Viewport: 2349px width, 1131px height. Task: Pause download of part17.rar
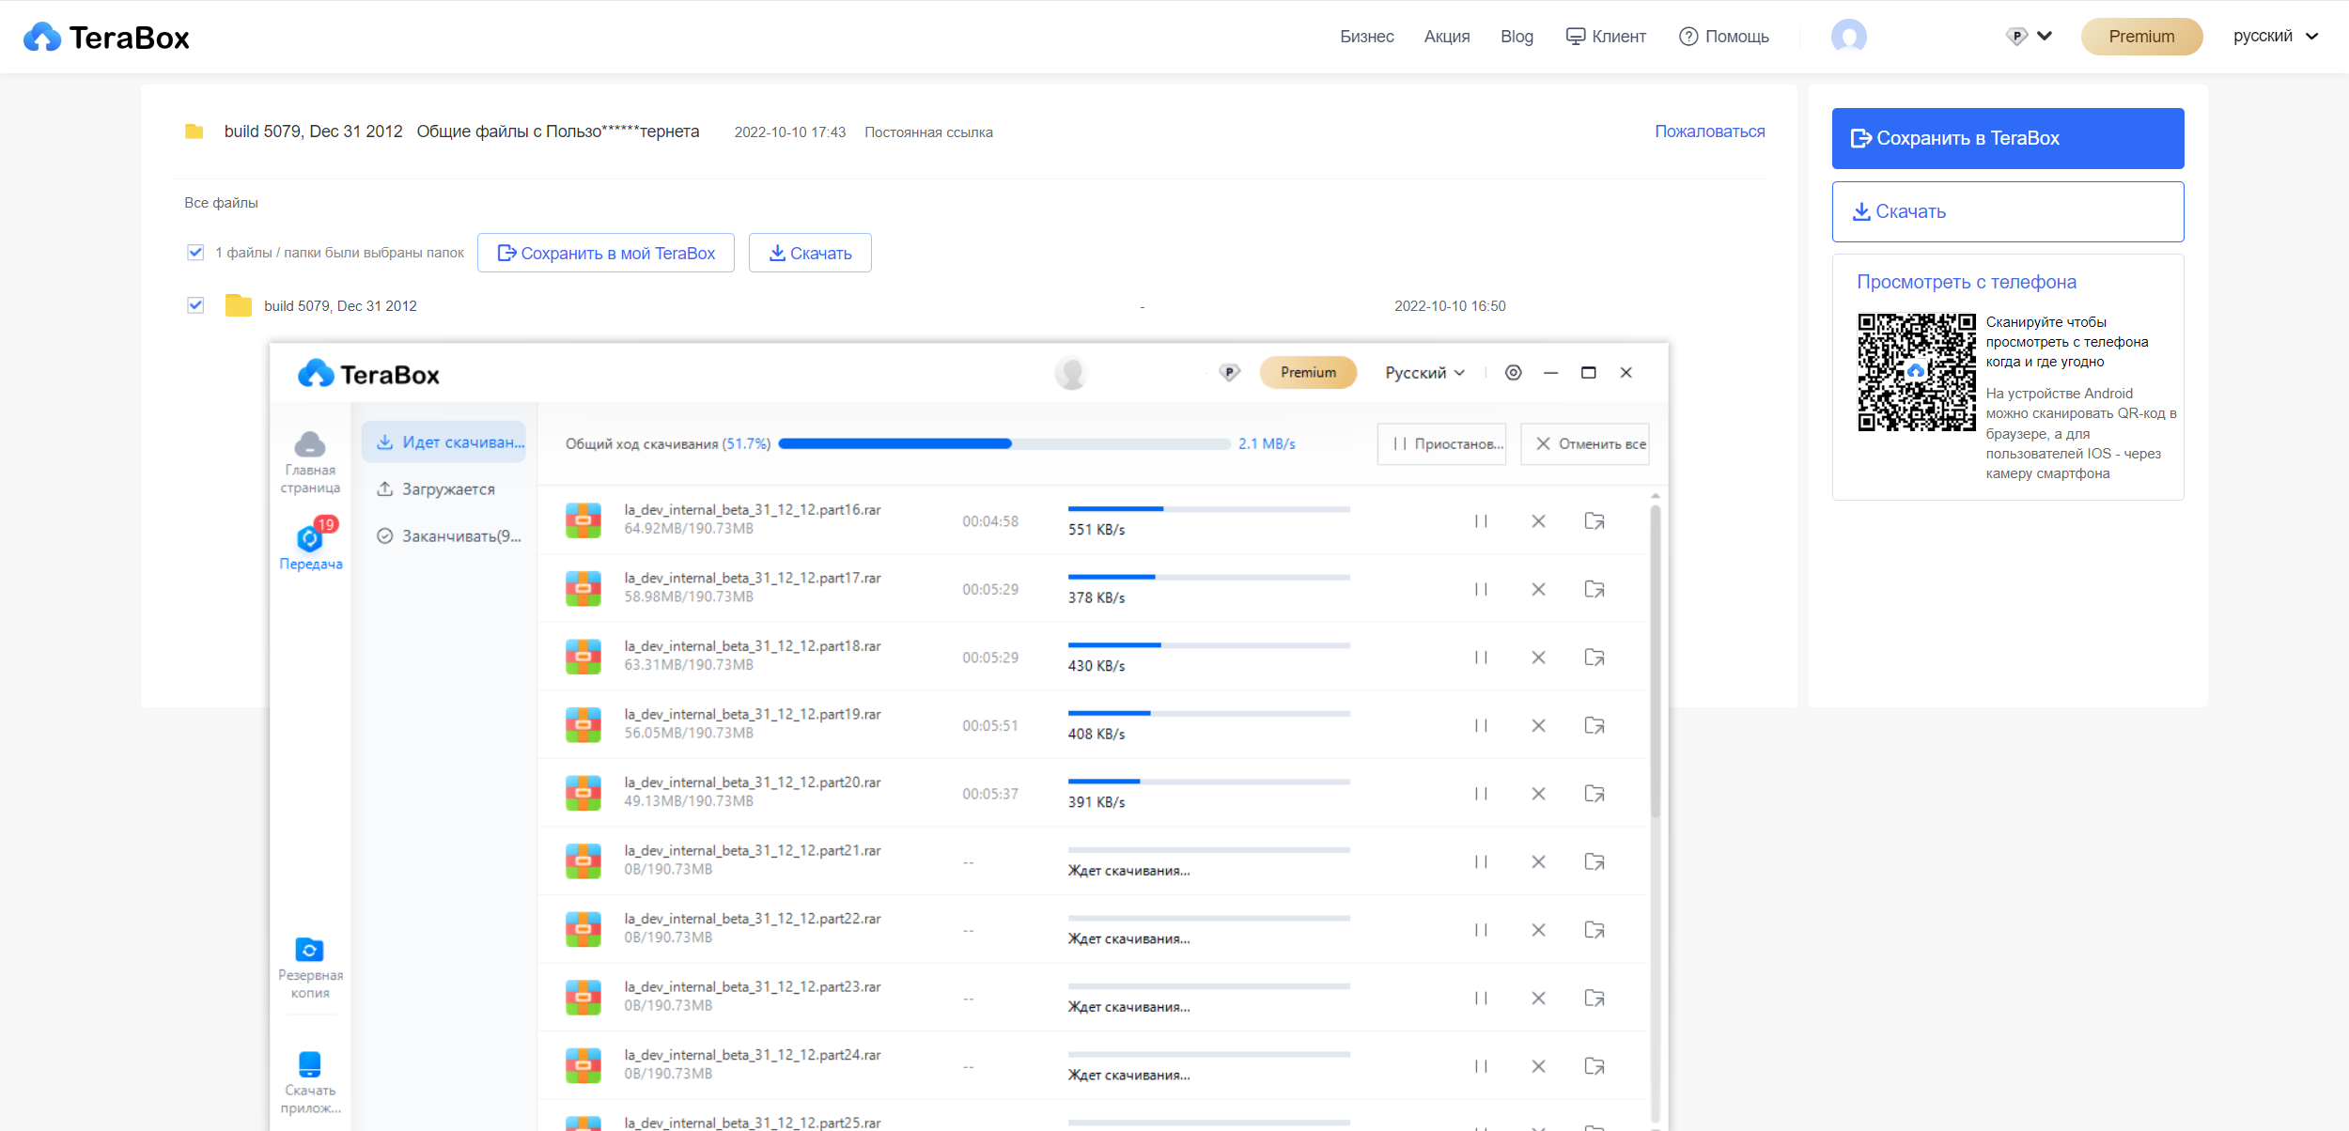[1481, 589]
